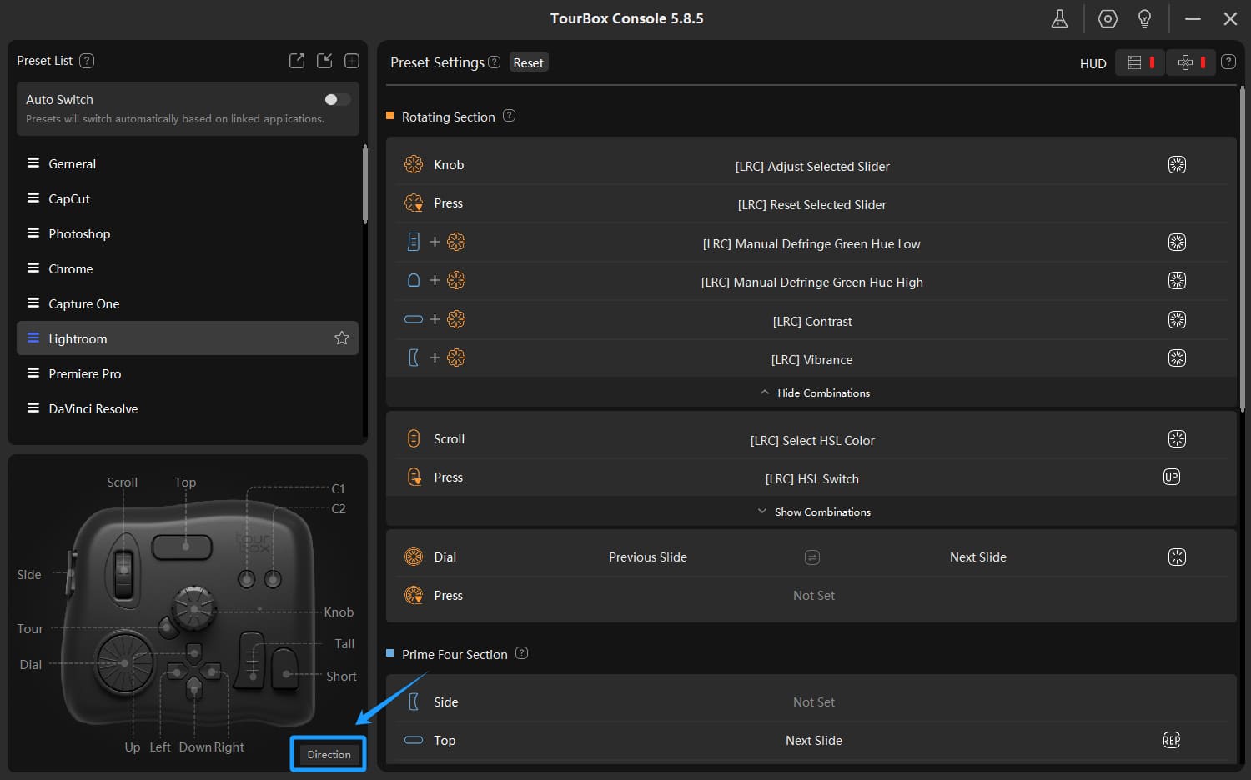Click the [LRC] HSL Switch assignment text

812,478
